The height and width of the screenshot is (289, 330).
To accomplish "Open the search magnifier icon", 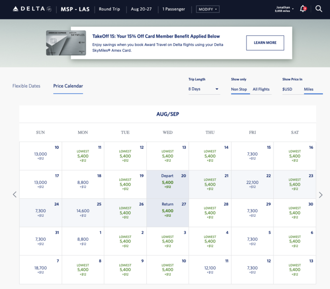I will coord(319,9).
